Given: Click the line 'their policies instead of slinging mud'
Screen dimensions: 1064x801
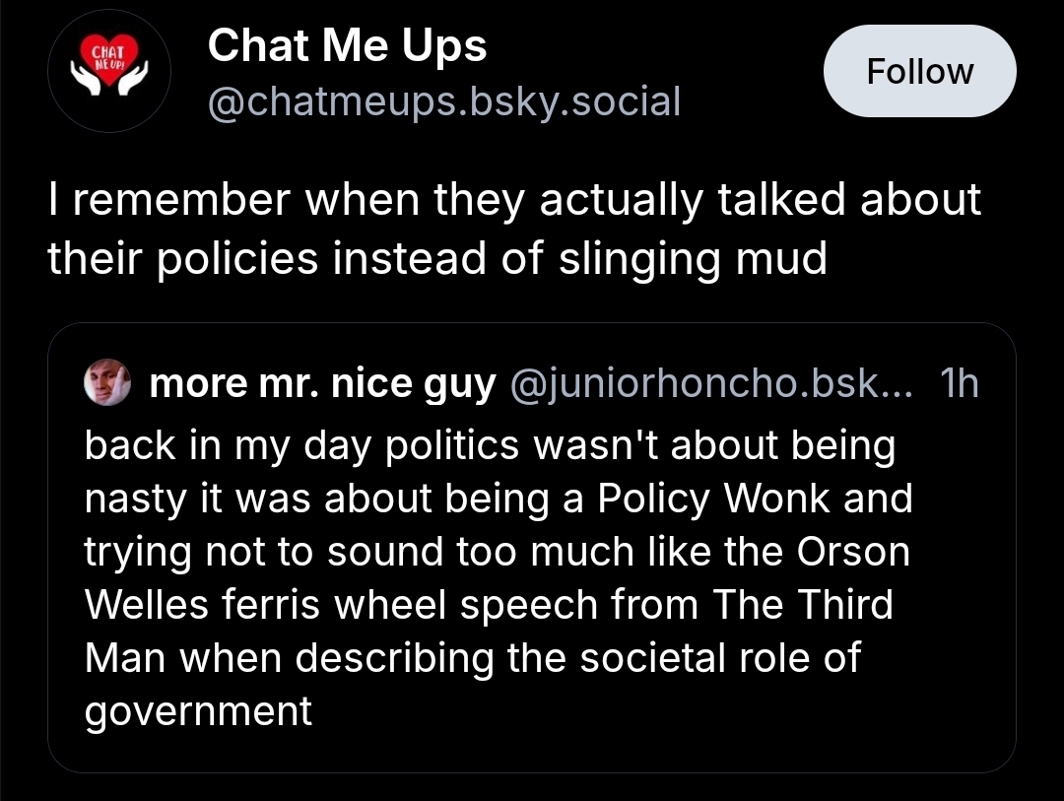Looking at the screenshot, I should (436, 257).
